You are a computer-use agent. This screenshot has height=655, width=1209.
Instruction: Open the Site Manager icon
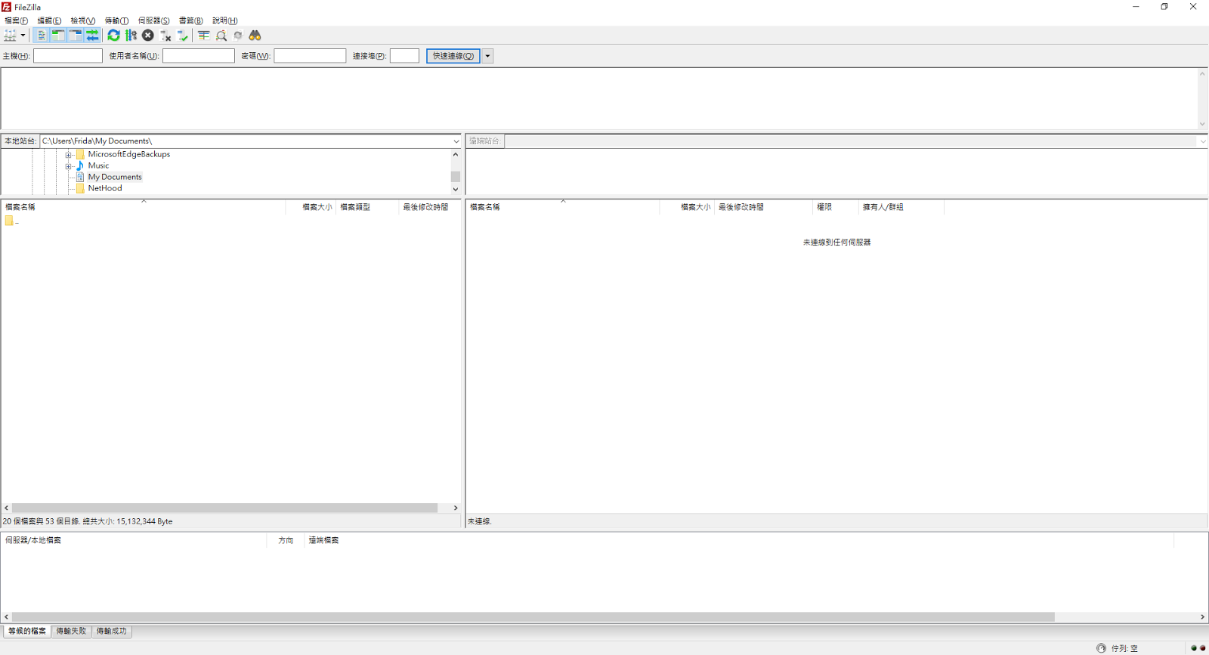[10, 36]
